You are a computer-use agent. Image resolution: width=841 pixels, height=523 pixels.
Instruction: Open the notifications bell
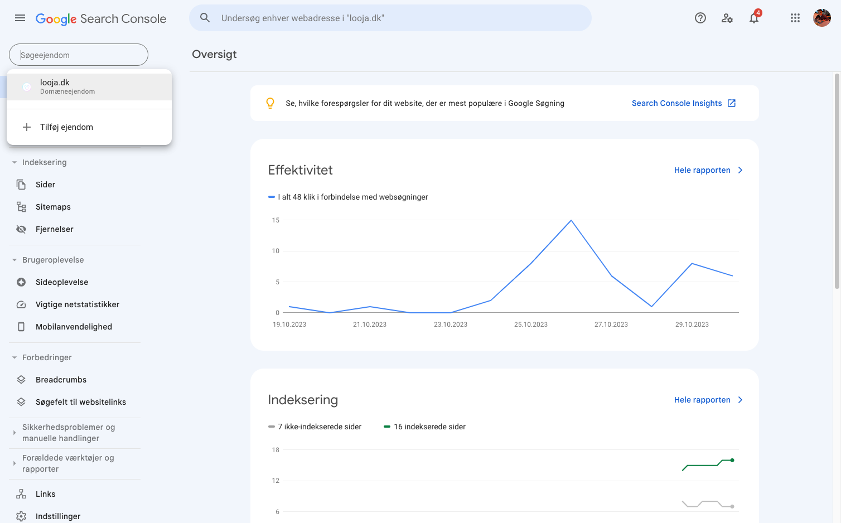754,18
